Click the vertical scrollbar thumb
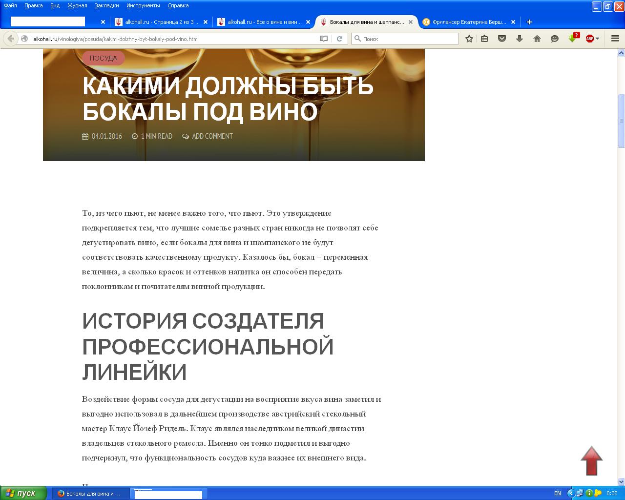The height and width of the screenshot is (500, 625). point(621,121)
